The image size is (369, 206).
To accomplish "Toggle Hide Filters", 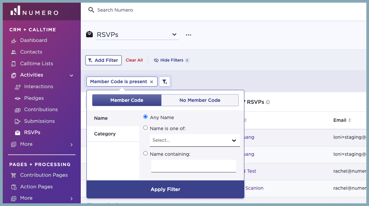I will pyautogui.click(x=171, y=60).
